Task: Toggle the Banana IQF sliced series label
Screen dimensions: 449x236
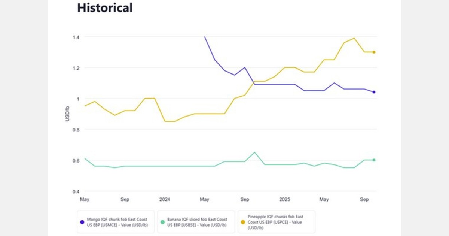Action: [197, 222]
